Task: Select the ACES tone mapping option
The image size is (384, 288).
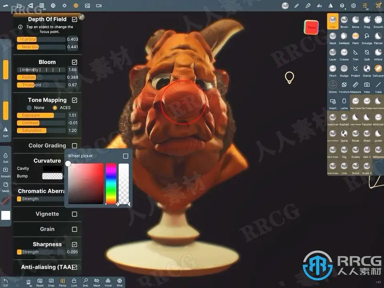Action: (62, 108)
